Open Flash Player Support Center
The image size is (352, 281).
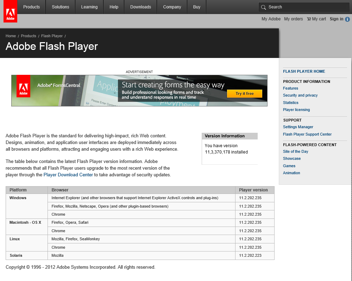tap(307, 134)
